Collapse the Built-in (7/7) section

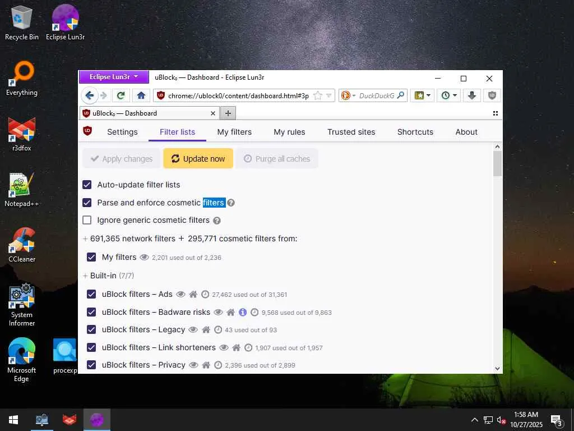pyautogui.click(x=85, y=276)
